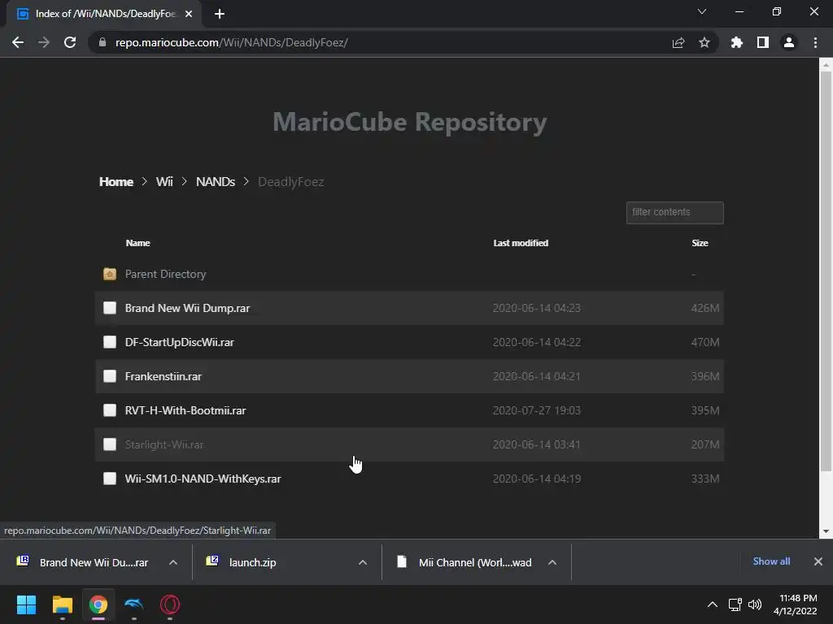Click the browser forward arrow
Viewport: 833px width, 624px height.
[x=44, y=42]
